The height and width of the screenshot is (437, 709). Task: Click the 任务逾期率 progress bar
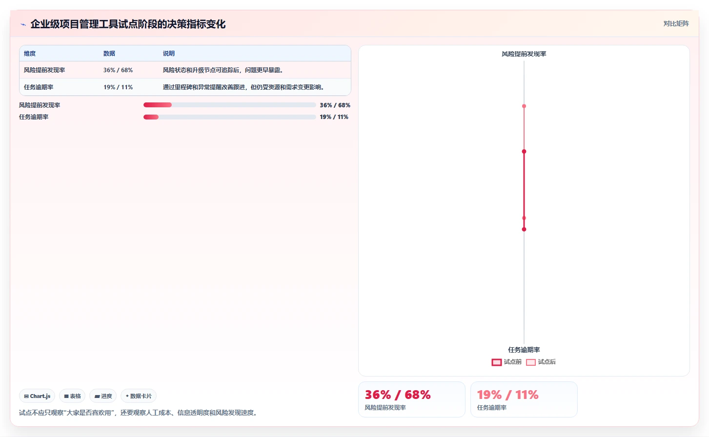(230, 117)
